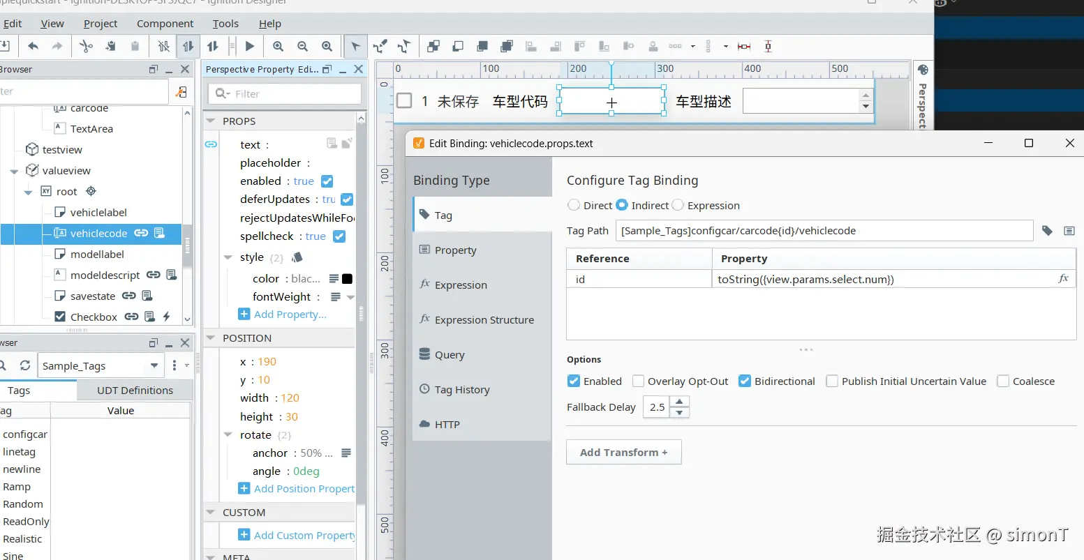Open the Component menu

click(x=165, y=23)
